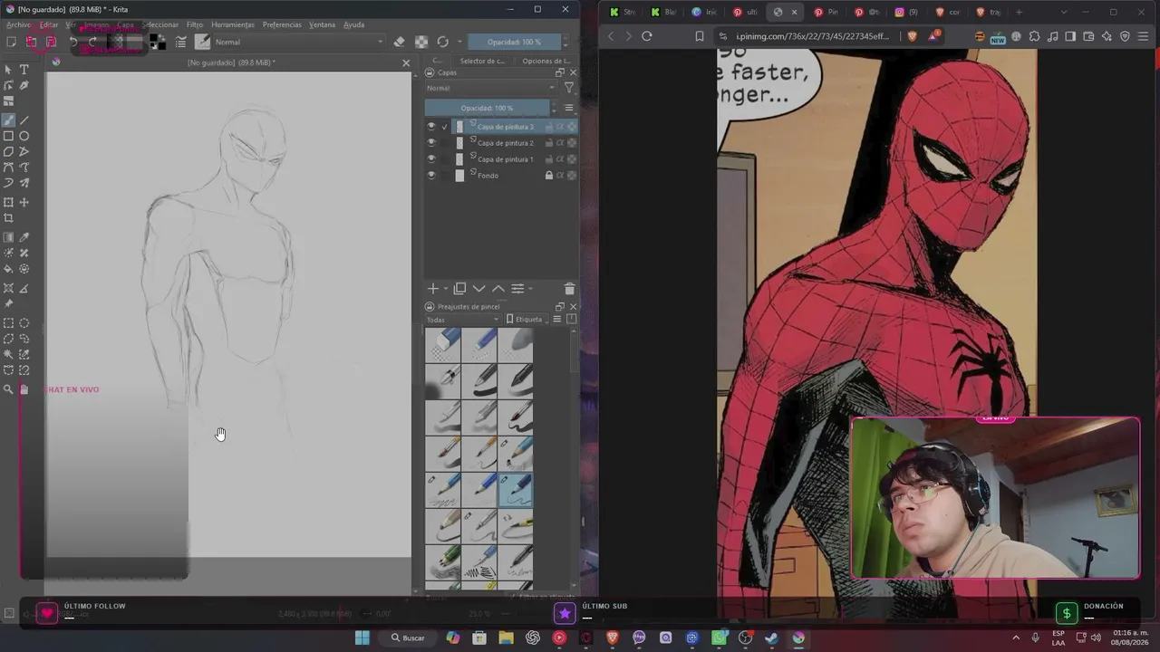1160x652 pixels.
Task: Click the New Document toolbar icon
Action: 11,42
